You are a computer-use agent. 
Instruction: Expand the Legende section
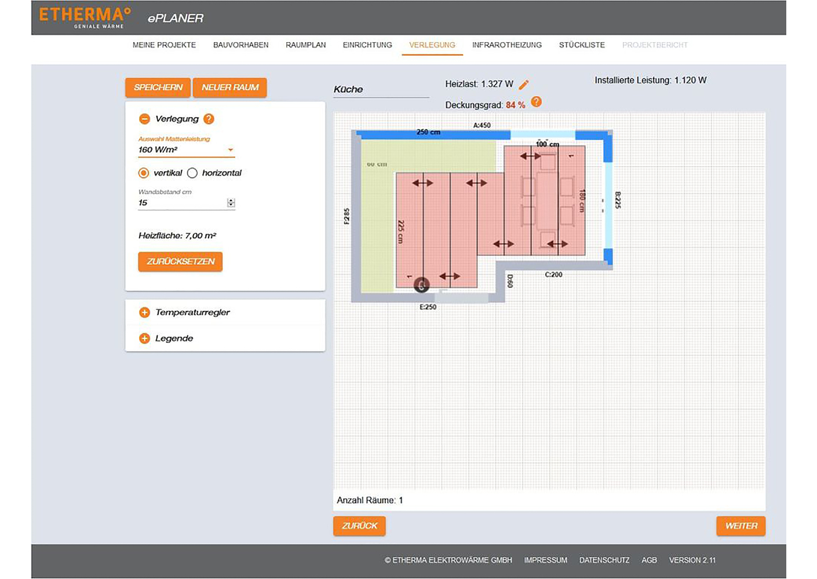click(144, 339)
